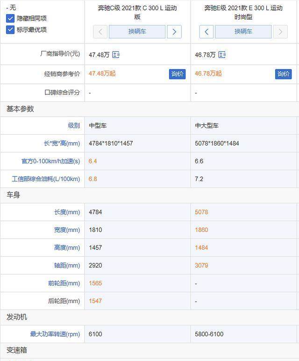Click 询价 button for 46.78万起
The width and height of the screenshot is (299, 361).
pos(284,74)
